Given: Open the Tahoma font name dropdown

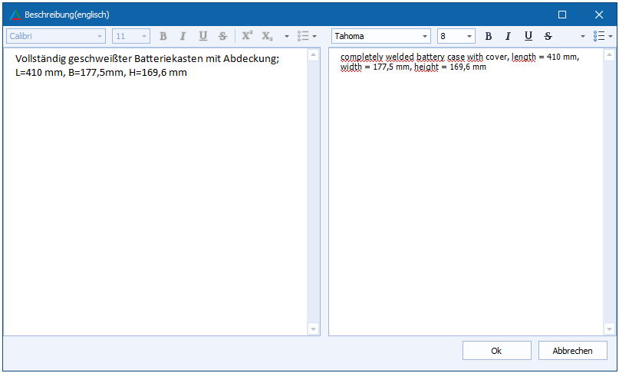Looking at the screenshot, I should point(425,36).
